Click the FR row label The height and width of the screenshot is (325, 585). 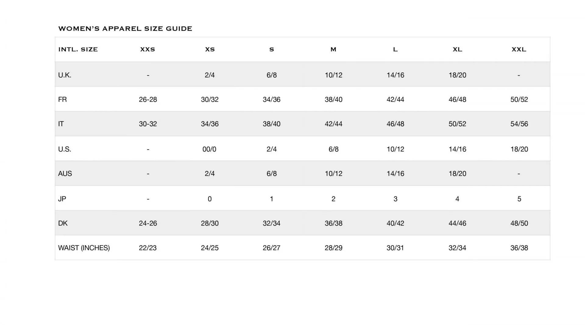tap(62, 99)
